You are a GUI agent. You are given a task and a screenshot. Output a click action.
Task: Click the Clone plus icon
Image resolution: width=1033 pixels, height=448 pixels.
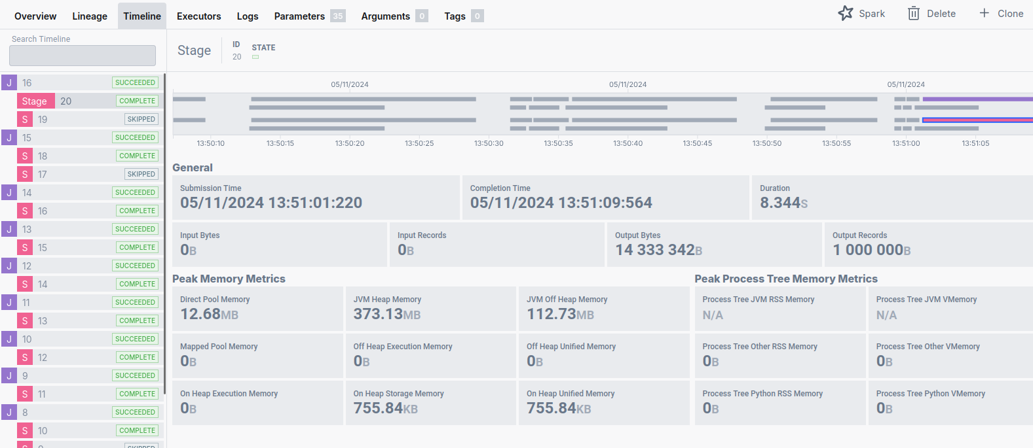point(984,13)
